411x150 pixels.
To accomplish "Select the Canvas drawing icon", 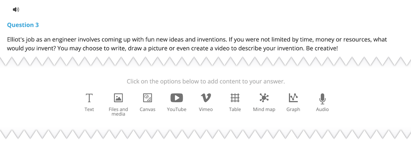I will (x=147, y=98).
